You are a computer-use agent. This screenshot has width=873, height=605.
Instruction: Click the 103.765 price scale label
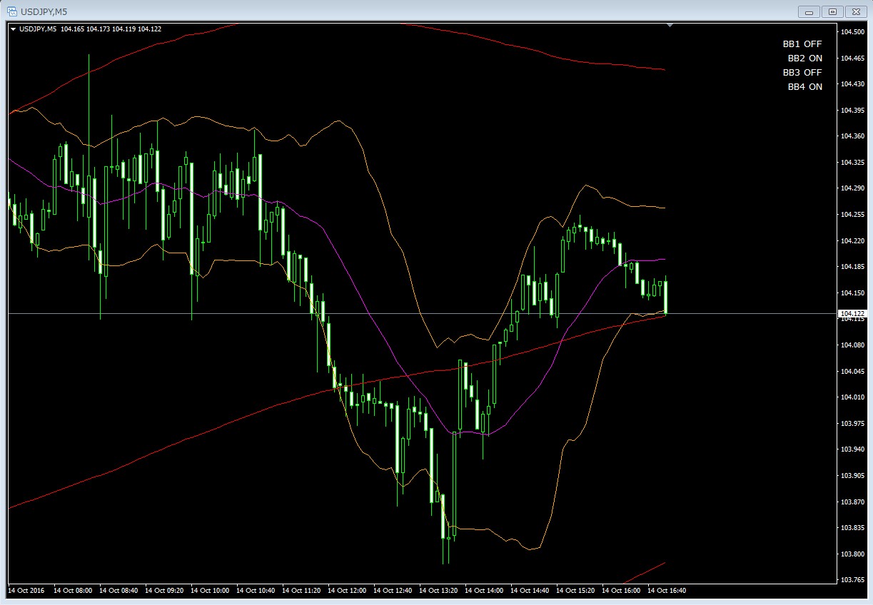tap(852, 580)
